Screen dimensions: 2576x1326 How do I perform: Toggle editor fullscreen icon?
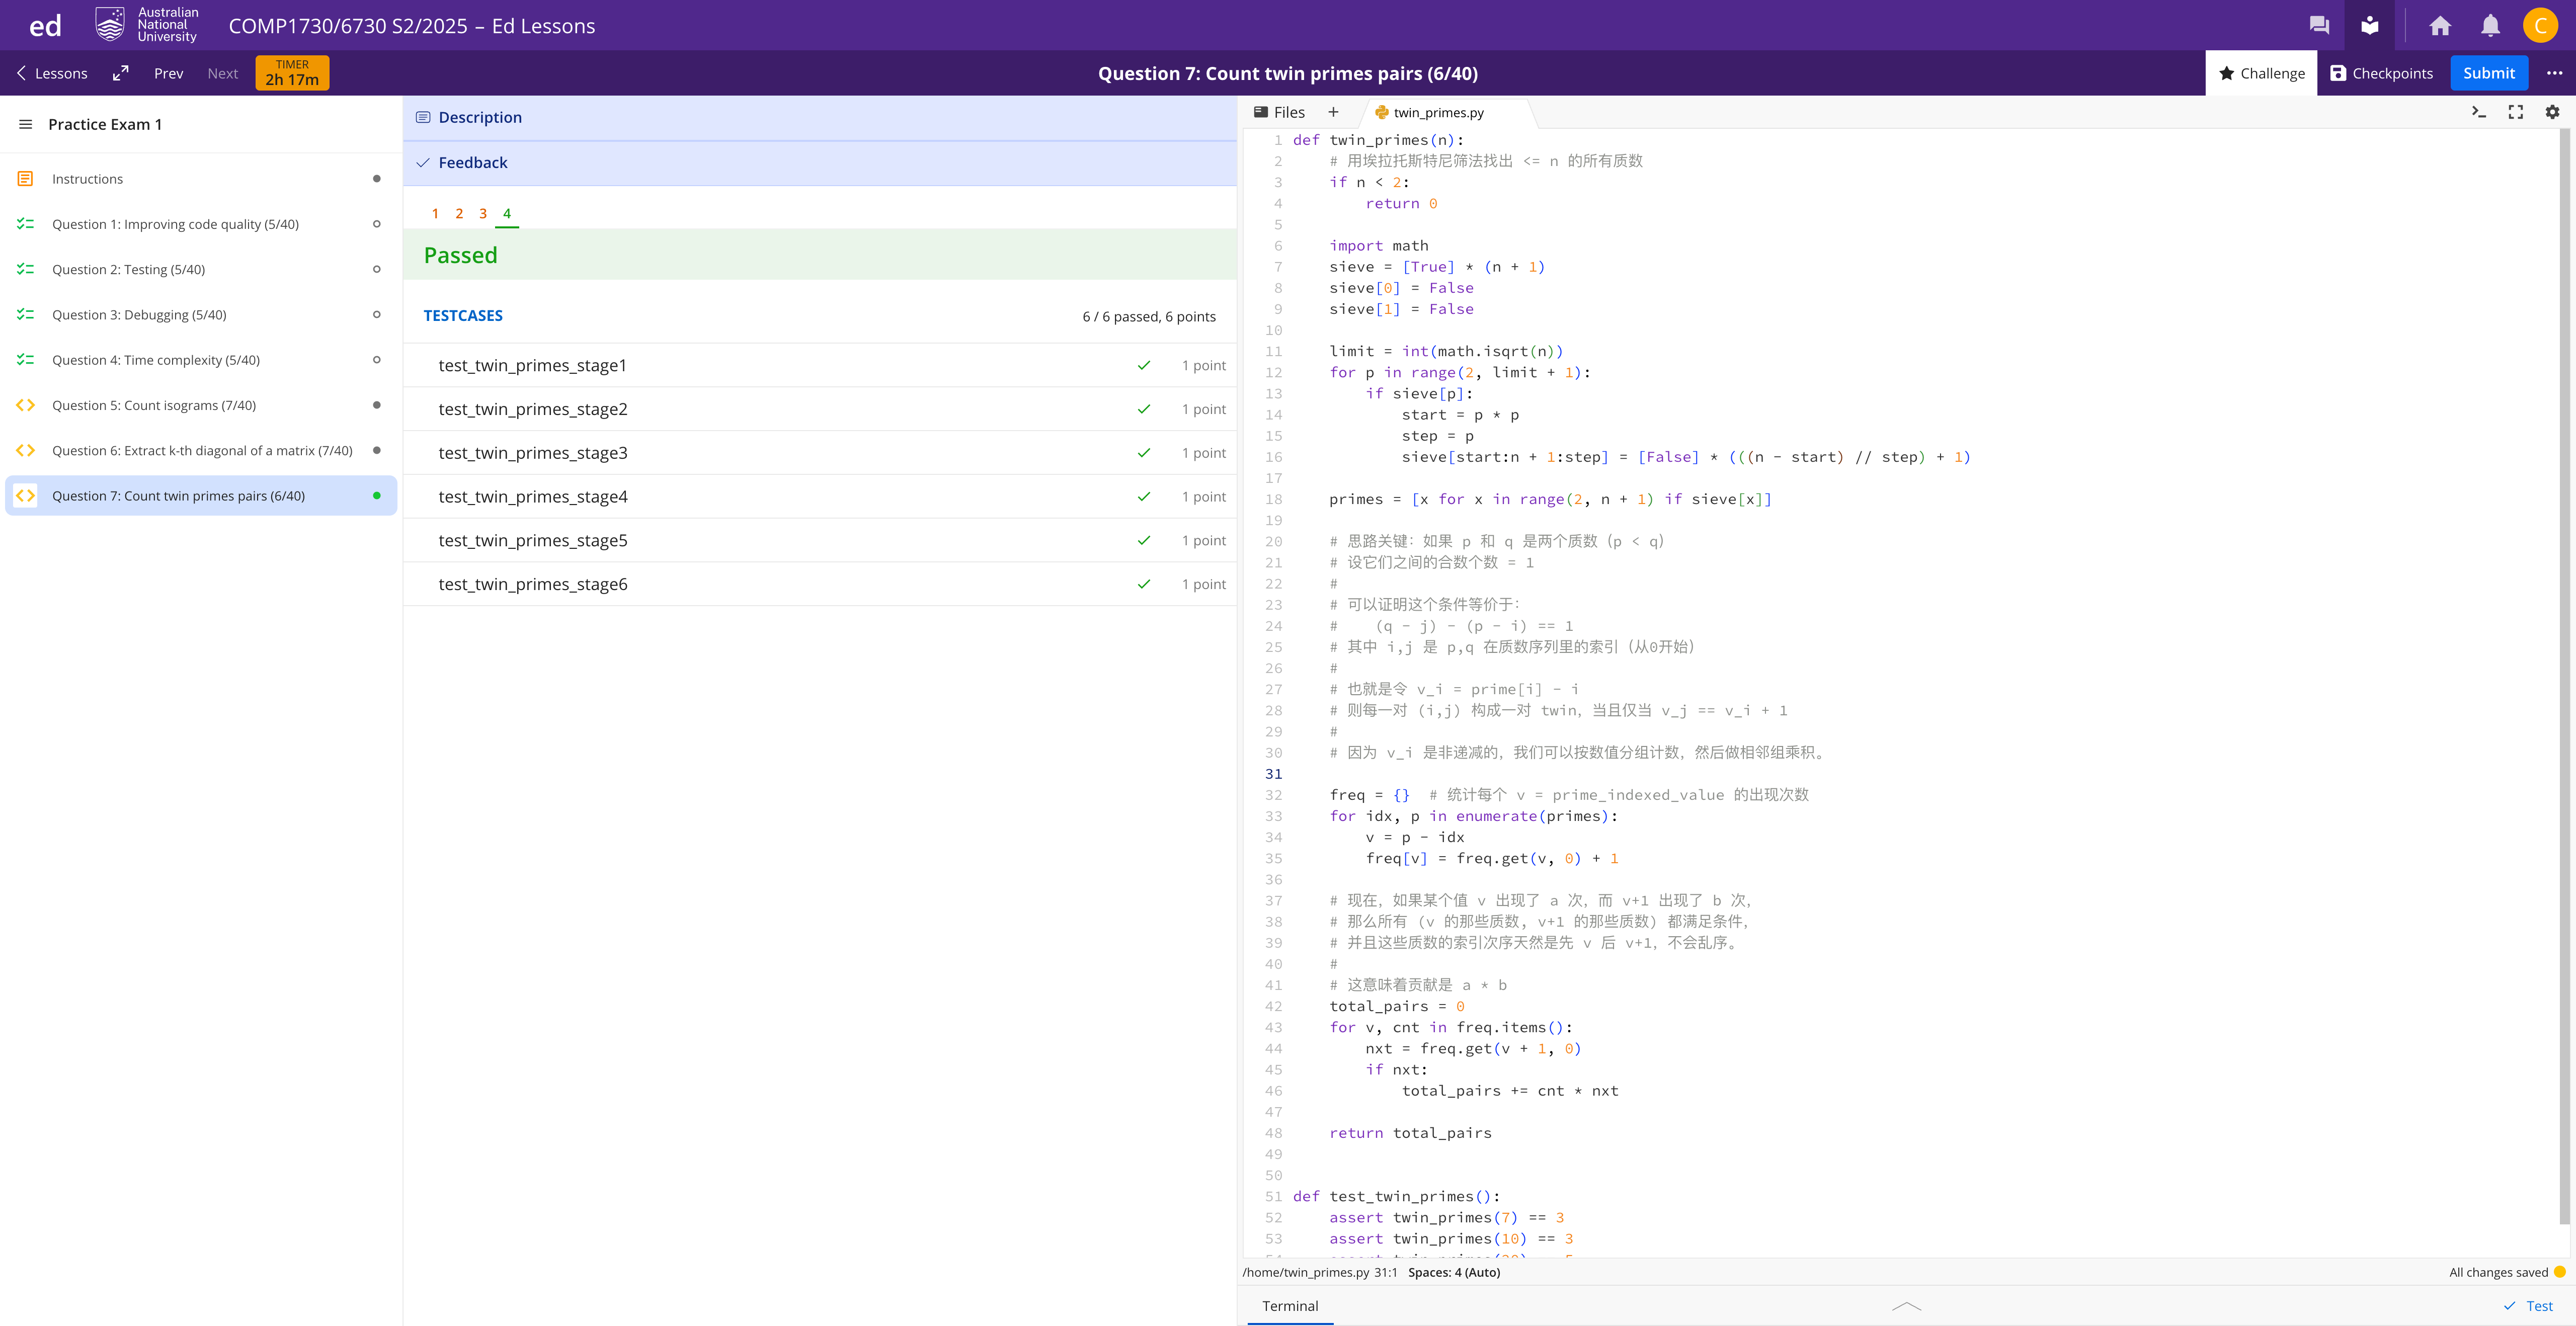point(2515,112)
